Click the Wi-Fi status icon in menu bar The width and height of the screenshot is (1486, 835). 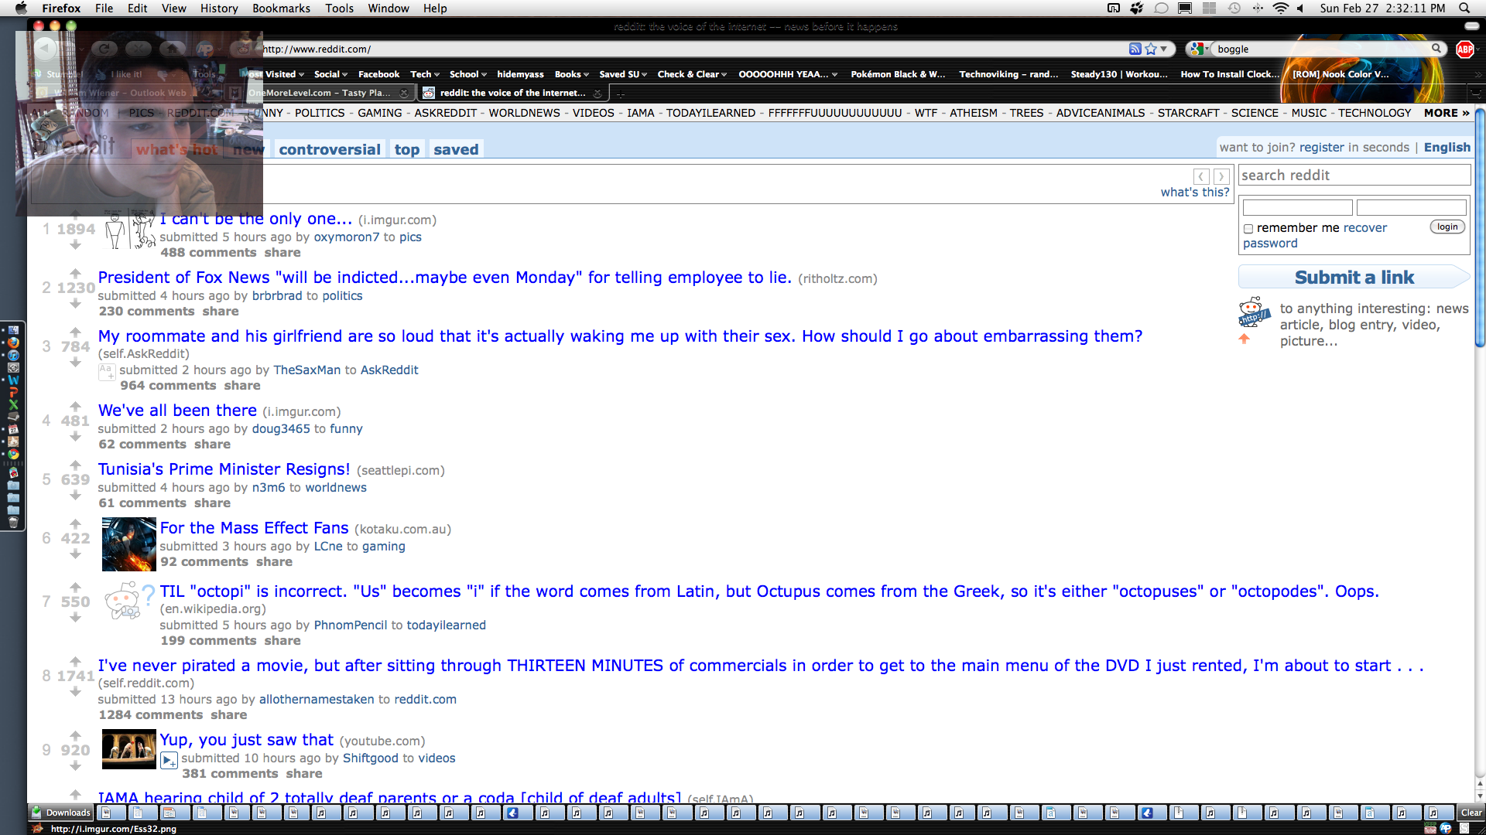click(1280, 9)
